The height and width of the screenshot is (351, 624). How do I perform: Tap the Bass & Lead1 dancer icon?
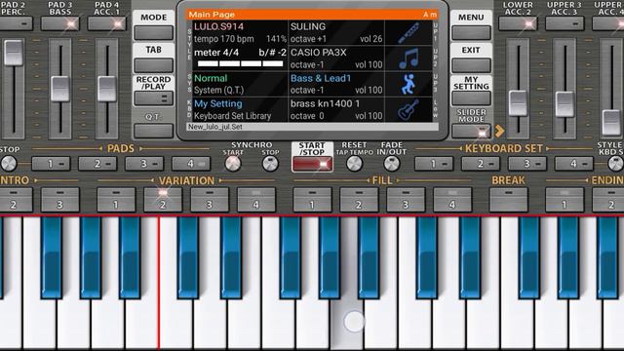(409, 84)
